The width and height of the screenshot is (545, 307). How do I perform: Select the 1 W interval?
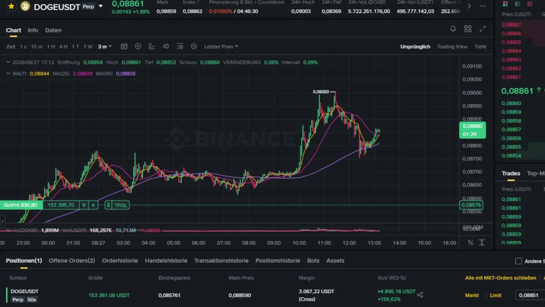point(88,46)
